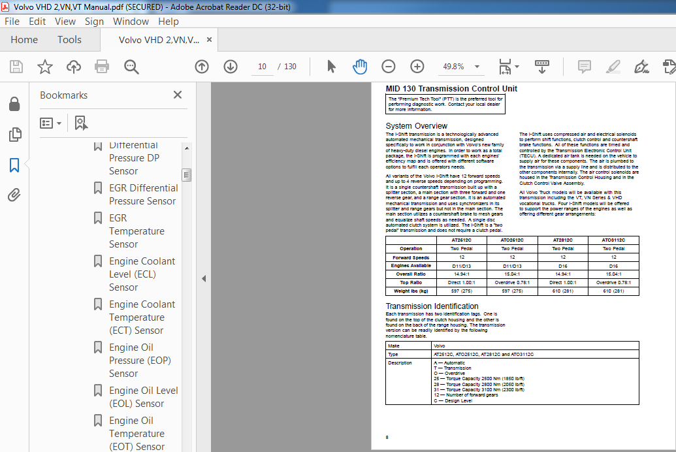Choose the Selection arrow tool

(x=331, y=67)
